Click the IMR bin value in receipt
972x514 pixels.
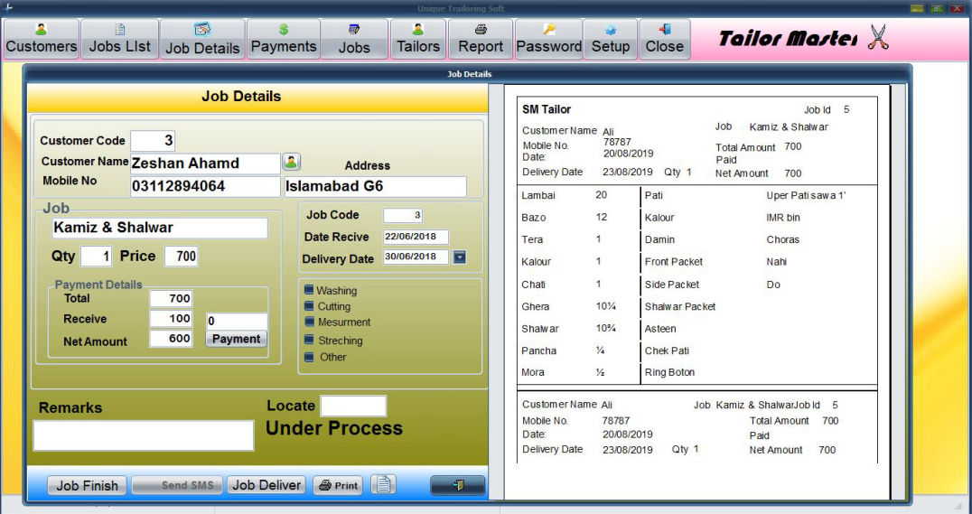click(783, 218)
